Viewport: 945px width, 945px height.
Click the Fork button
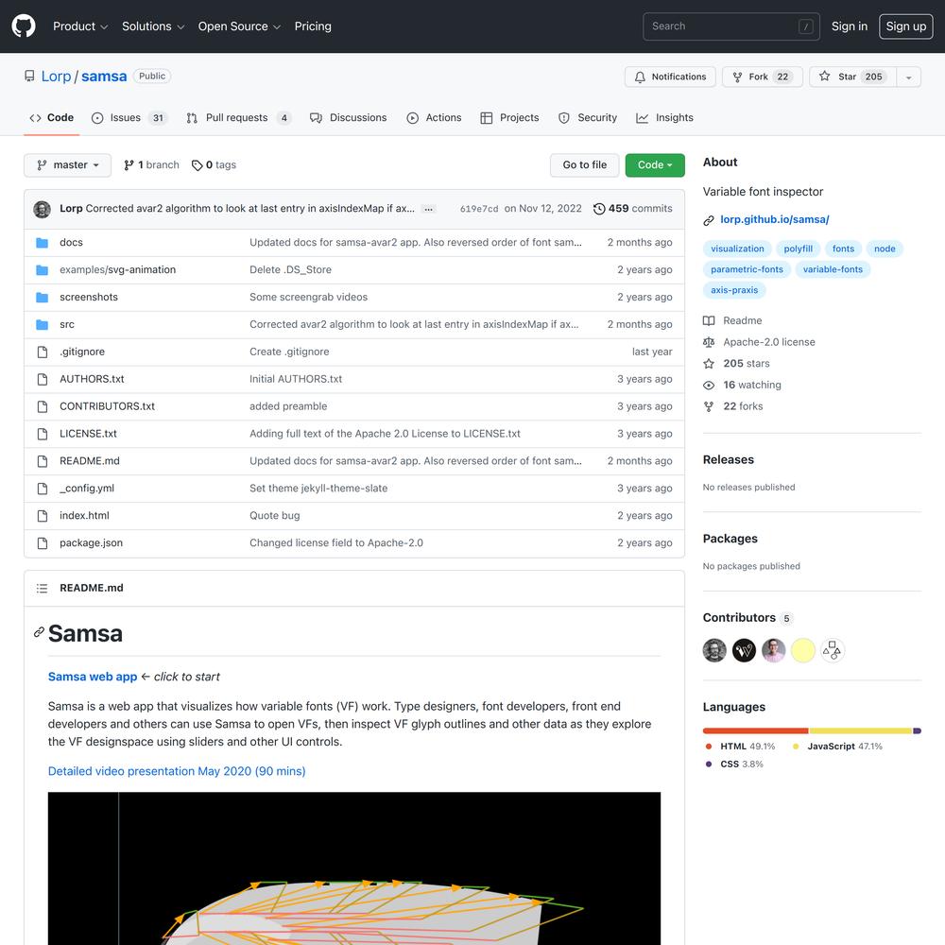pos(762,77)
